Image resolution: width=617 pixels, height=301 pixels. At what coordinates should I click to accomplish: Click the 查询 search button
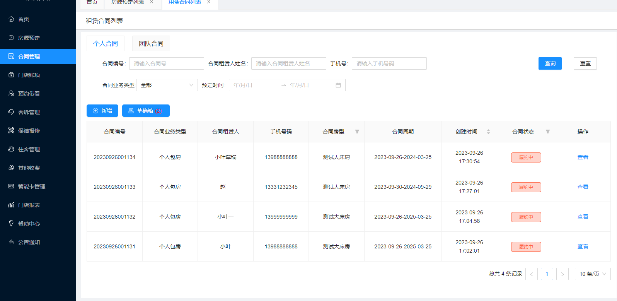tap(550, 63)
